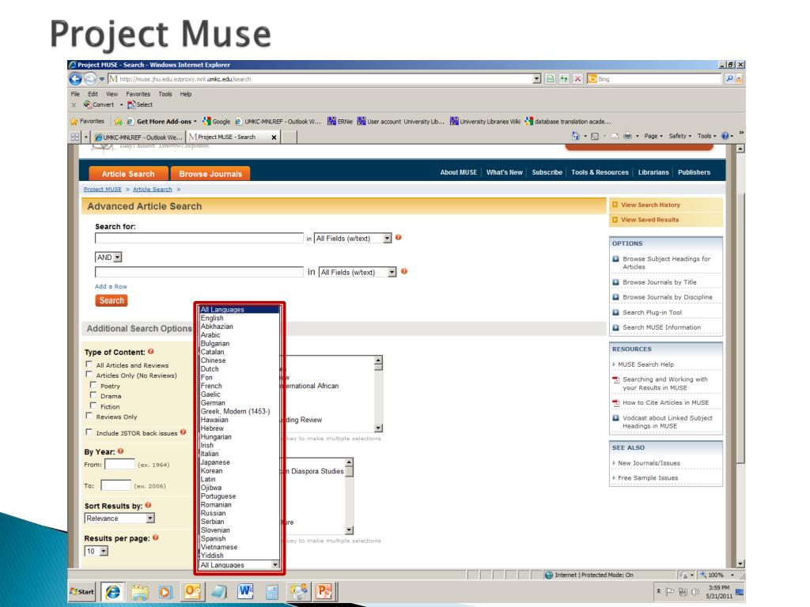
Task: Check the Drama checkbox
Action: click(93, 395)
